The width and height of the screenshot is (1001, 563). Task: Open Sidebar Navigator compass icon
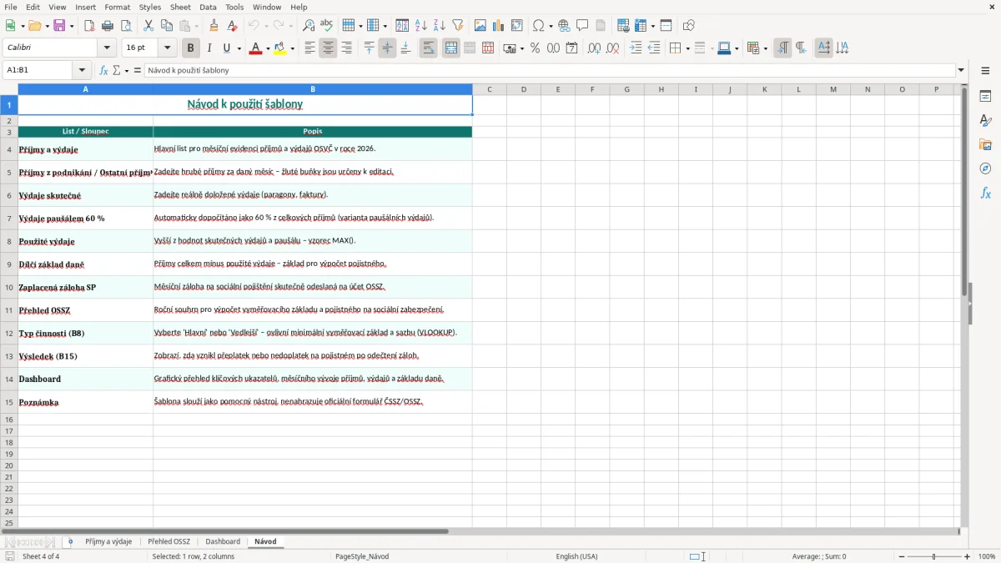pos(985,168)
